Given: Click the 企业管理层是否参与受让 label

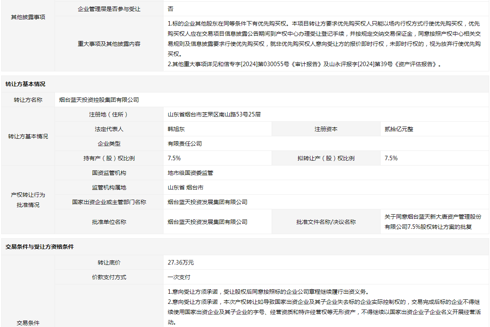Looking at the screenshot, I should tap(109, 9).
